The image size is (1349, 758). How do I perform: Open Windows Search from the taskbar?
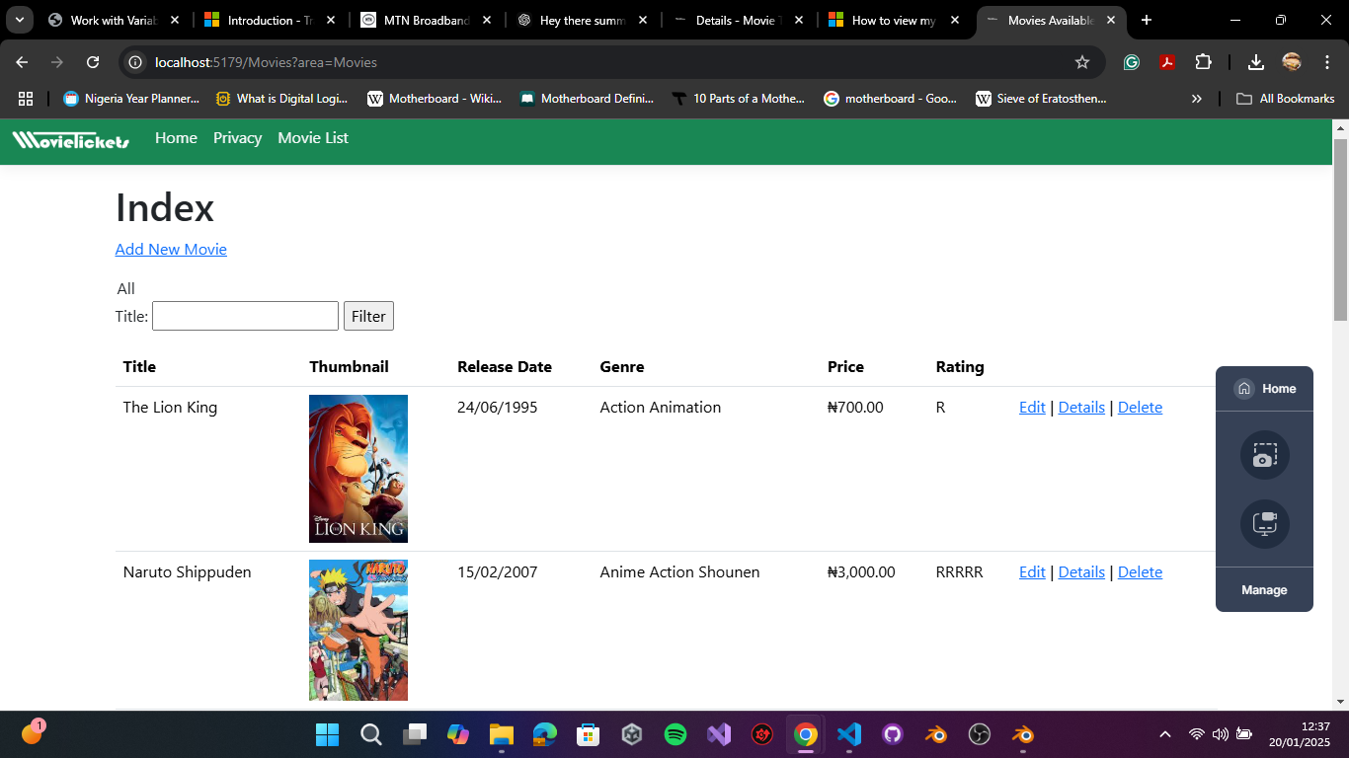pyautogui.click(x=370, y=734)
